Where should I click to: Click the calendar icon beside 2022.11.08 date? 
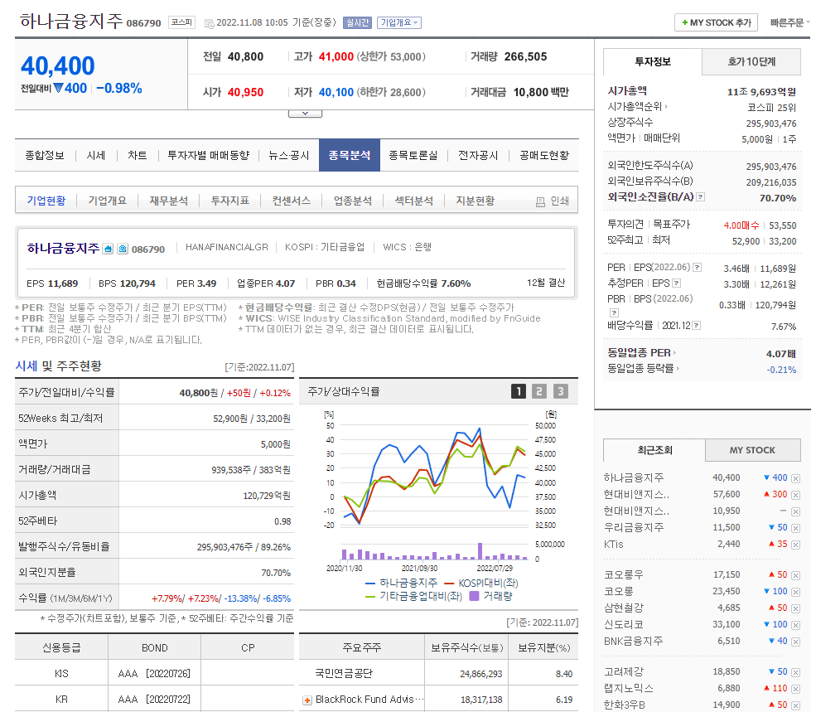click(210, 23)
